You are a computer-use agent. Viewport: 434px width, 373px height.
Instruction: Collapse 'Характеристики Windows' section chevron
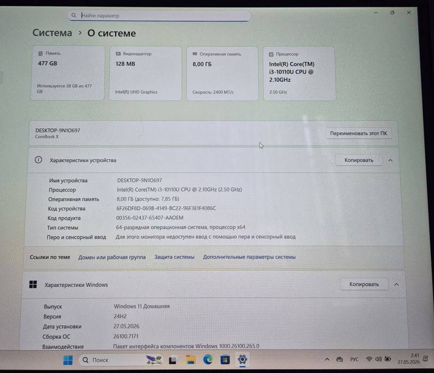point(397,284)
